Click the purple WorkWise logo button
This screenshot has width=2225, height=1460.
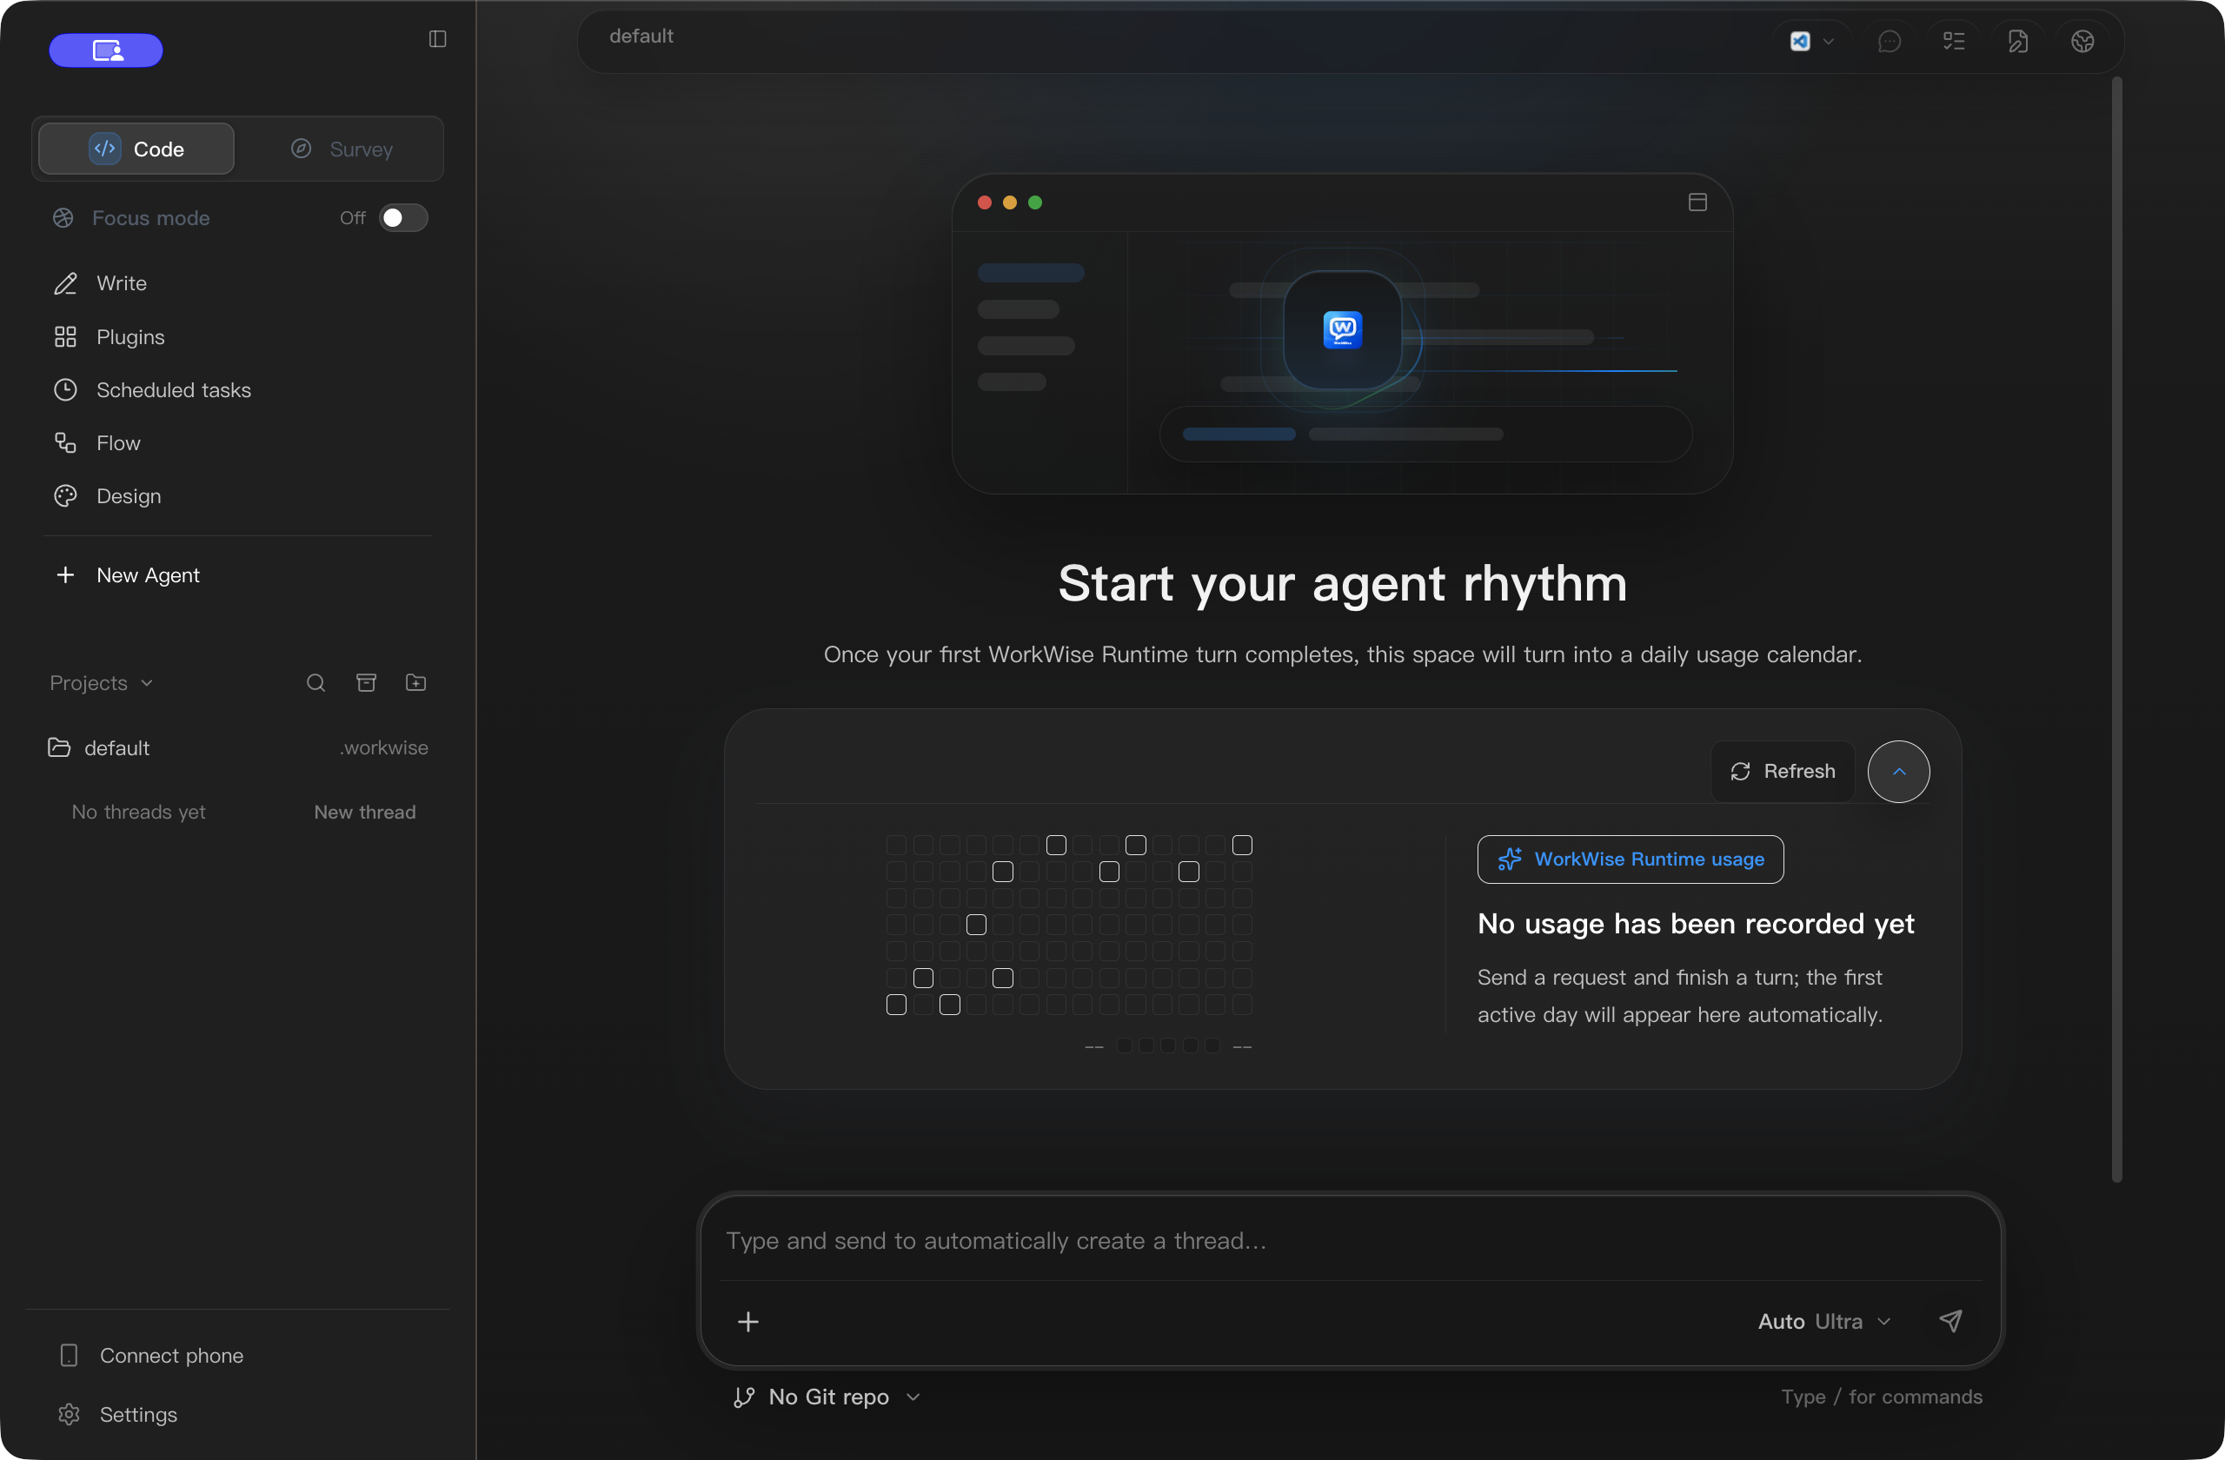(x=106, y=50)
